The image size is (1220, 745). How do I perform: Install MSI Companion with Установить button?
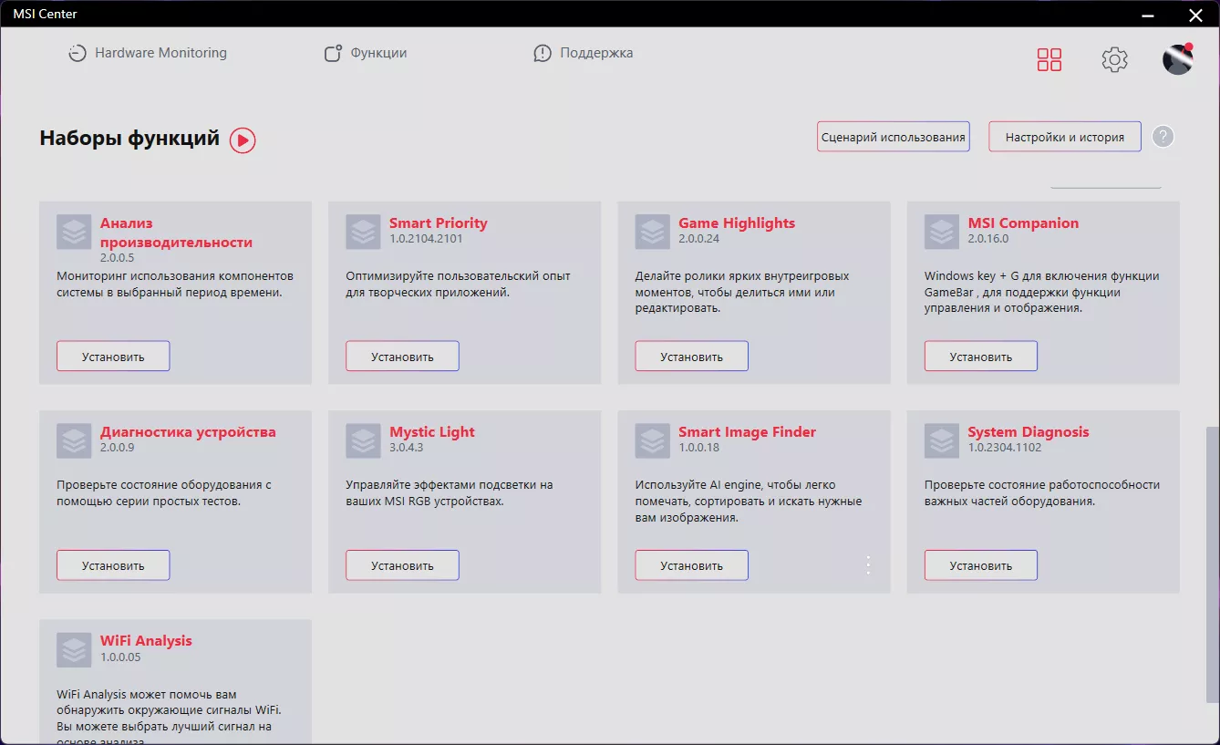tap(981, 357)
